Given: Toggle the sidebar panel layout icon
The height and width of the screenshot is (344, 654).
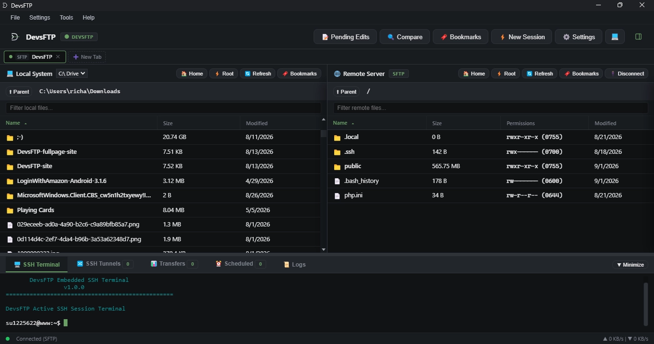Looking at the screenshot, I should (638, 37).
